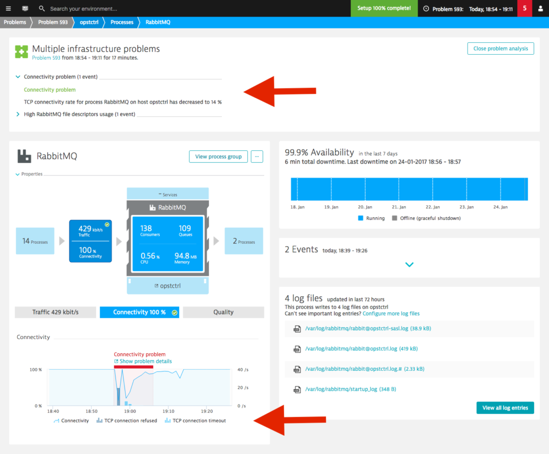Screen dimensions: 549x454
Task: Open the more options ellipsis button
Action: pyautogui.click(x=257, y=156)
